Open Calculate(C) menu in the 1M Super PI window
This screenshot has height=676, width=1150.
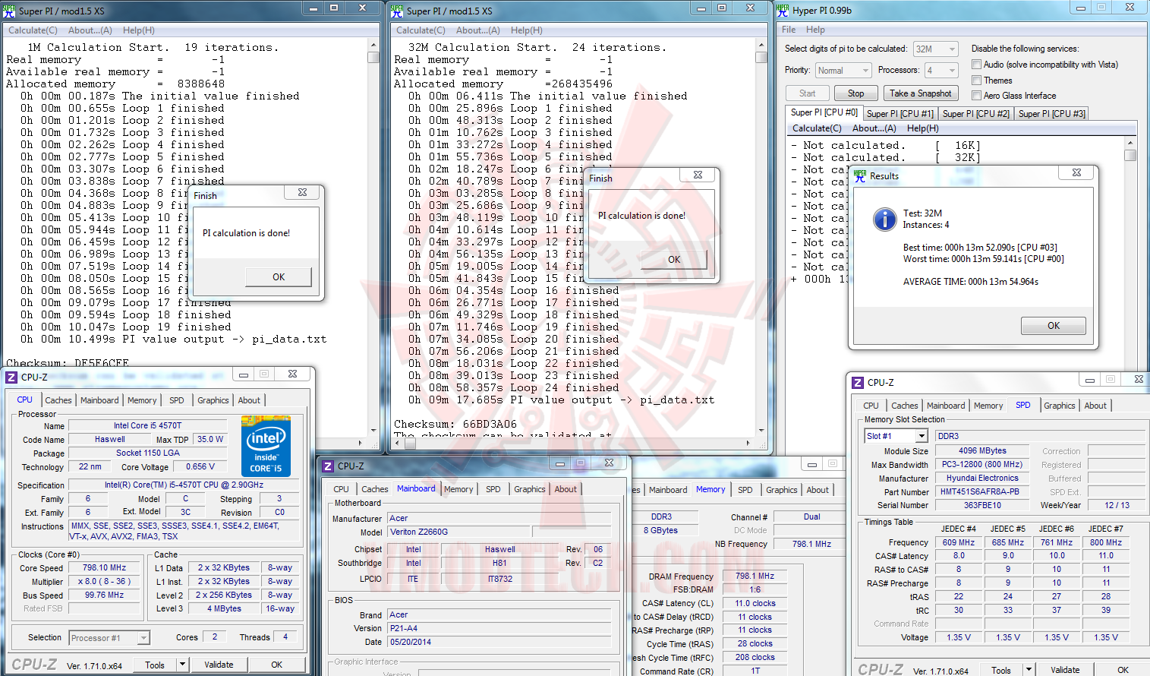(x=33, y=30)
